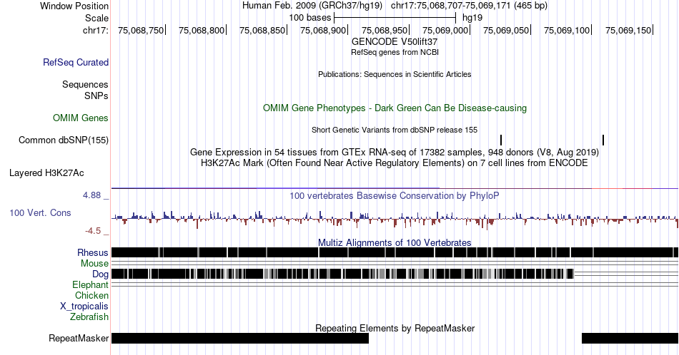Image resolution: width=679 pixels, height=355 pixels.
Task: Click the Rhesus alignment bar
Action: (395, 252)
